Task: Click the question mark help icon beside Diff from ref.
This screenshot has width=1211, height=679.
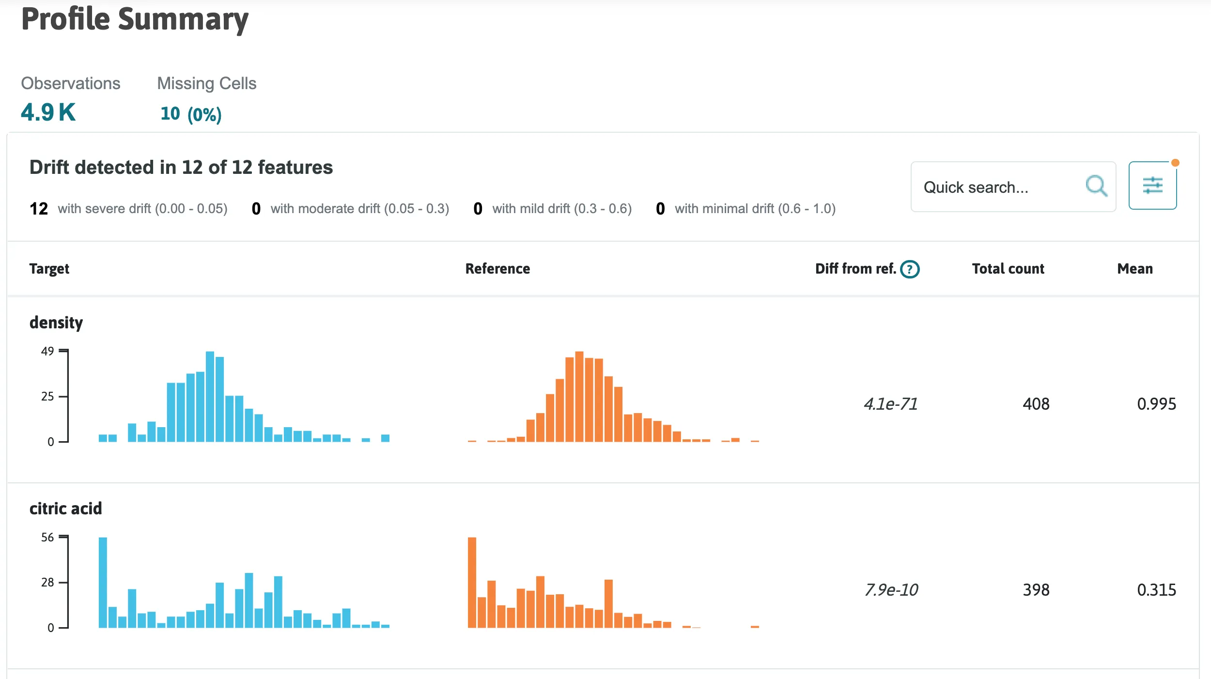Action: 909,269
